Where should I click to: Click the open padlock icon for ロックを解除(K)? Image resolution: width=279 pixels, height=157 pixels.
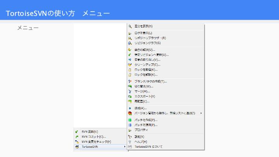coord(130,75)
